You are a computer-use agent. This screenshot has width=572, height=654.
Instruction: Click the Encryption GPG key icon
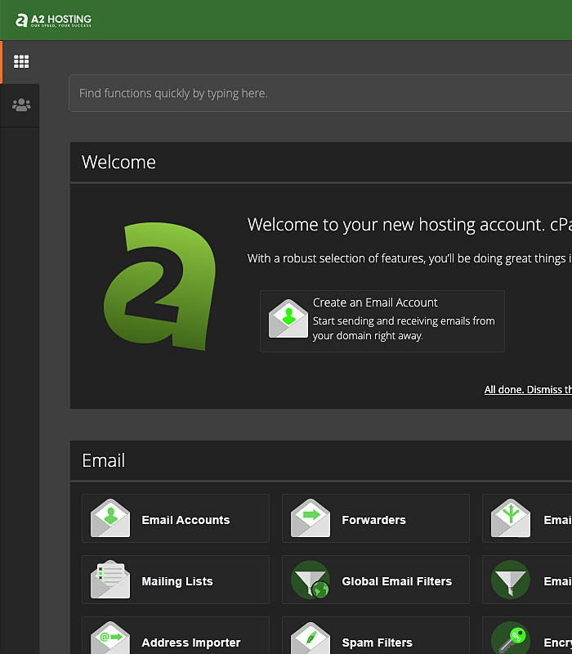pyautogui.click(x=511, y=638)
